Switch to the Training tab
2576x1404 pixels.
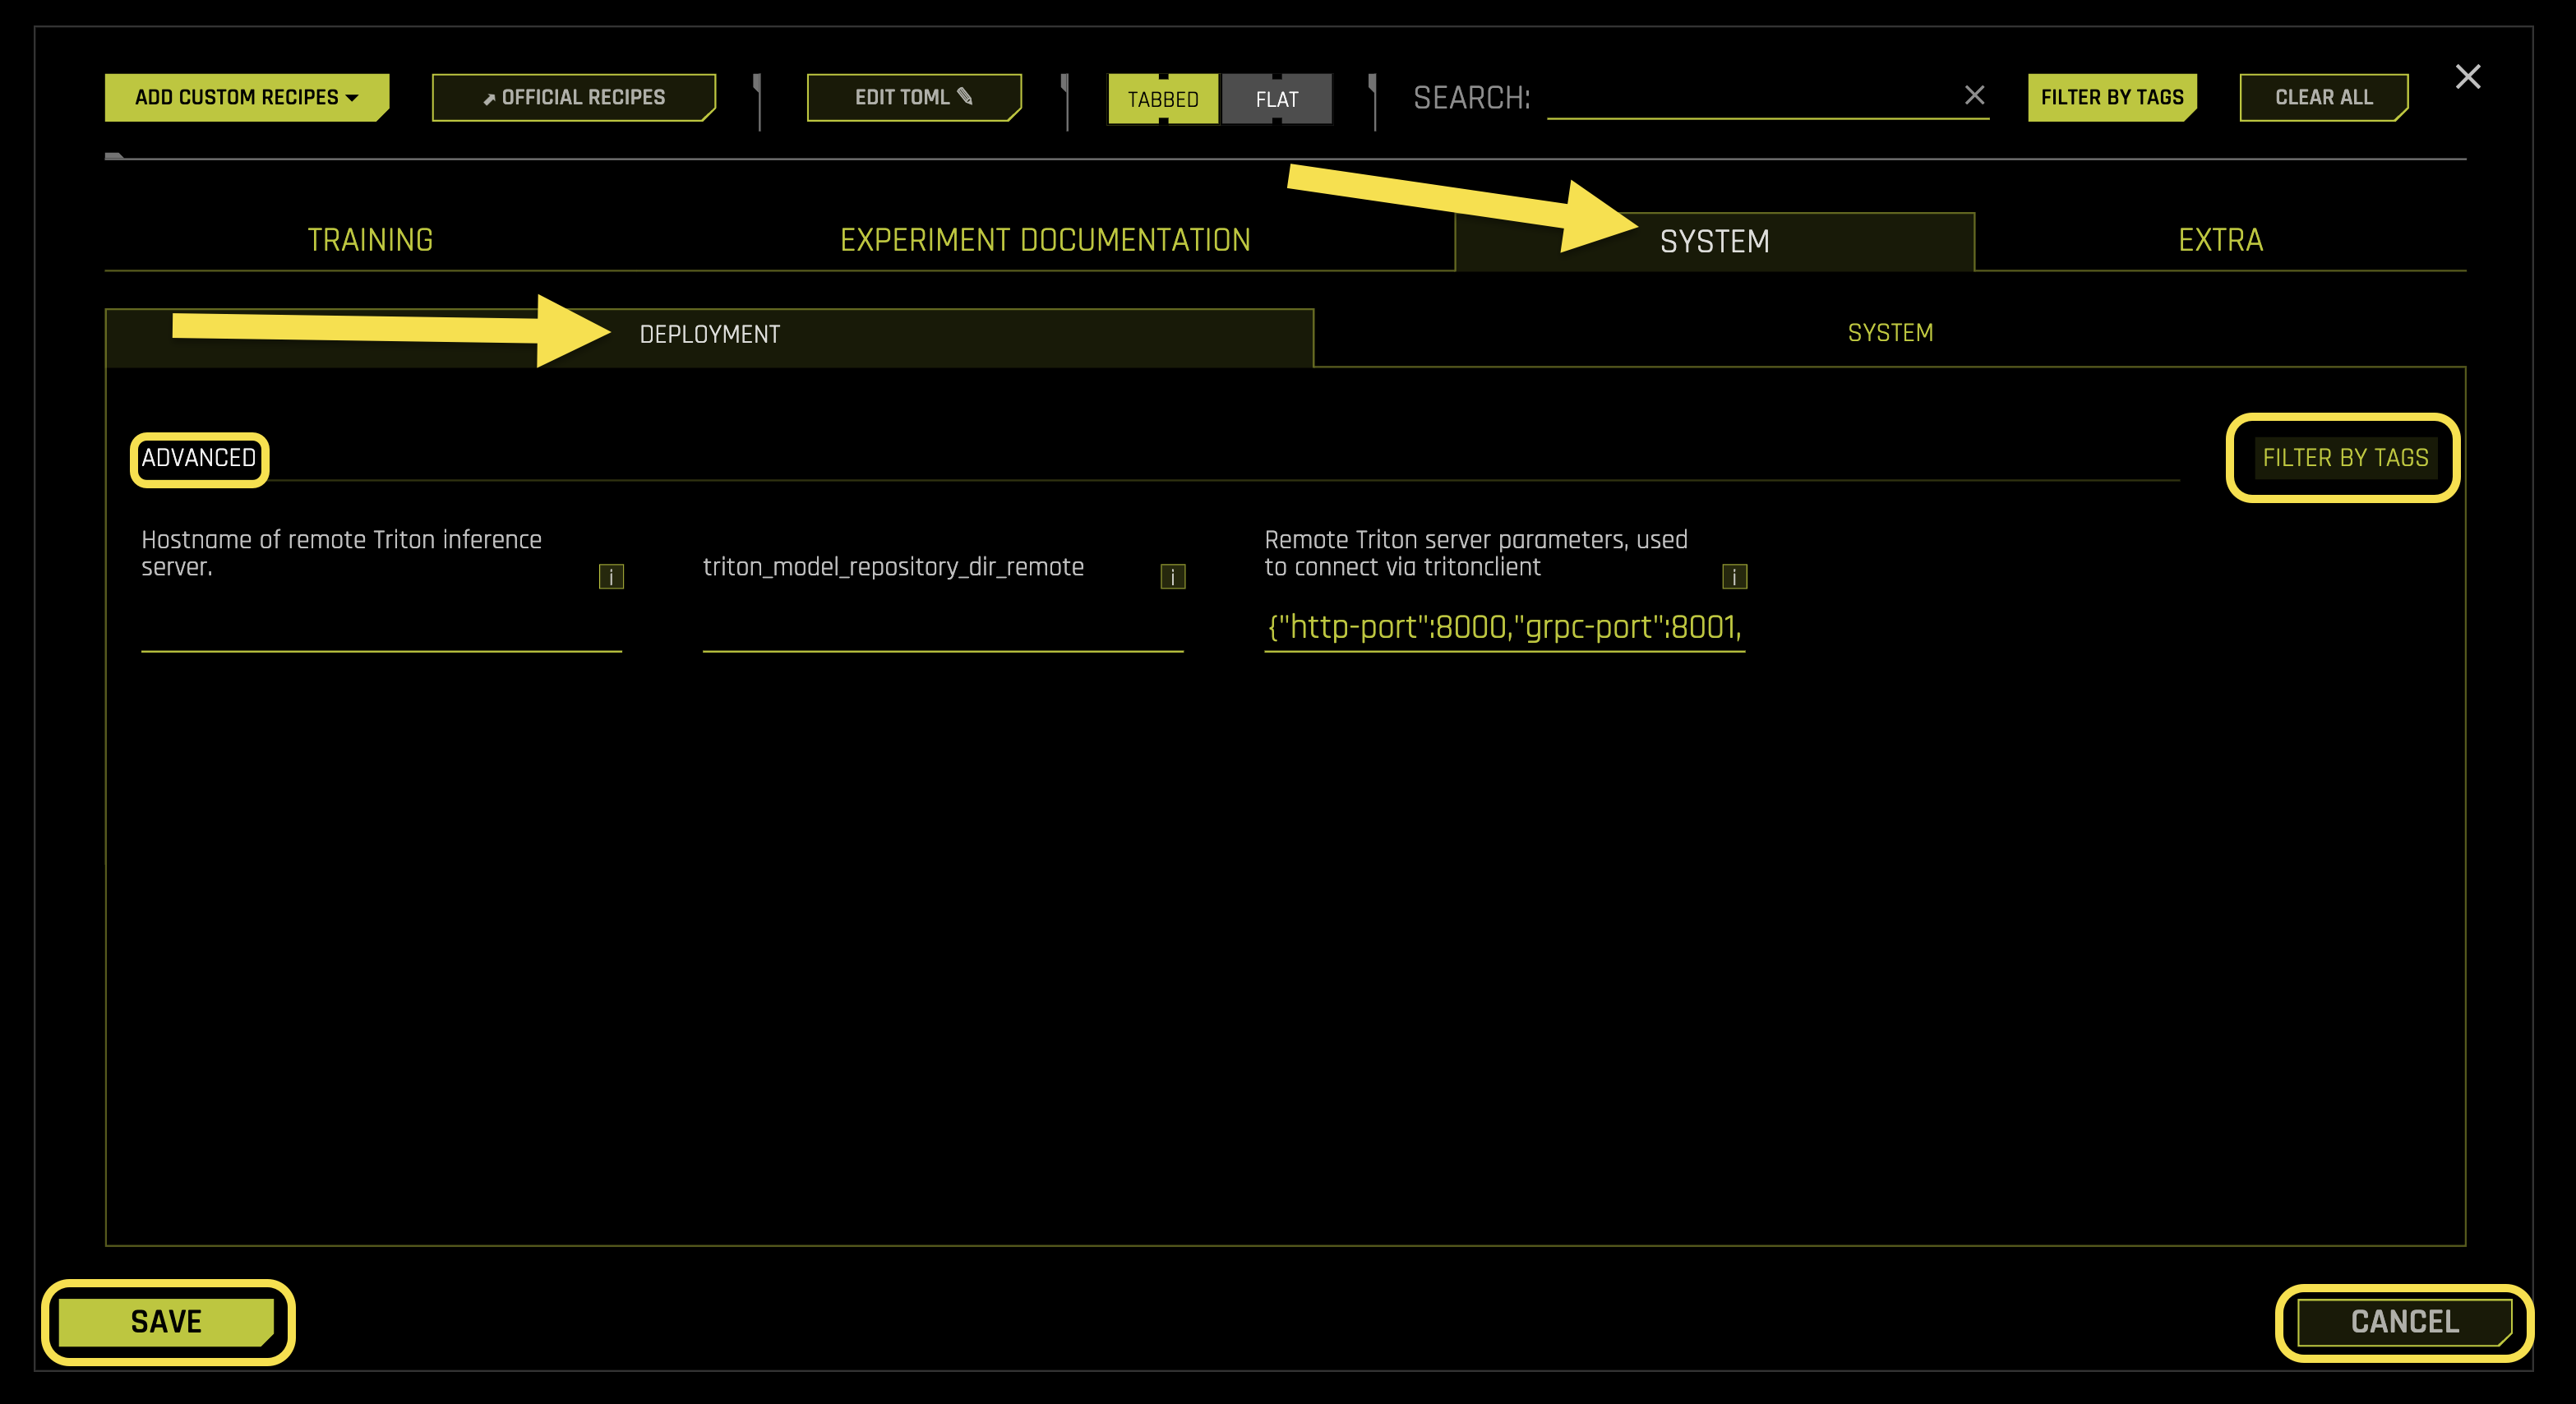(x=370, y=240)
